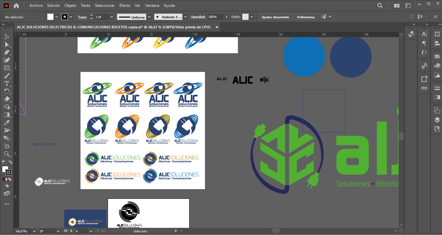442x235 pixels.
Task: Set fill to None in toolbar
Action: coord(10,179)
